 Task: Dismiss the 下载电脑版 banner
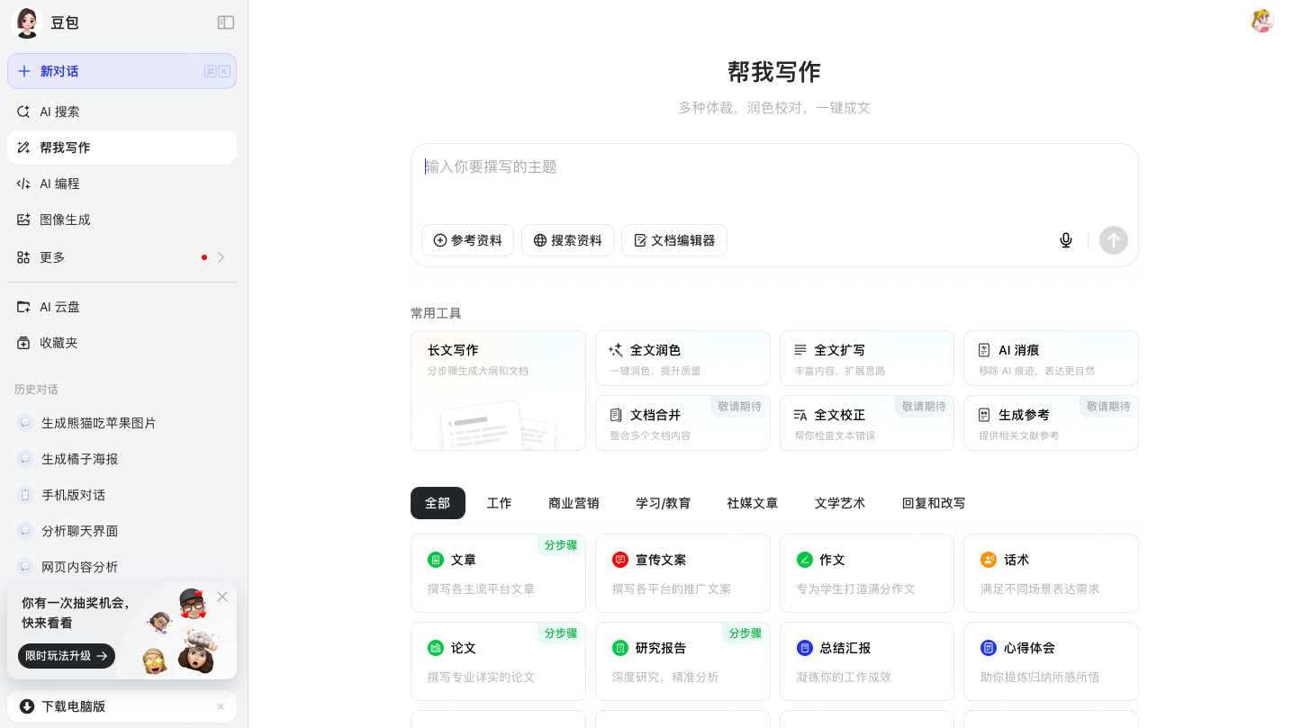pyautogui.click(x=221, y=706)
